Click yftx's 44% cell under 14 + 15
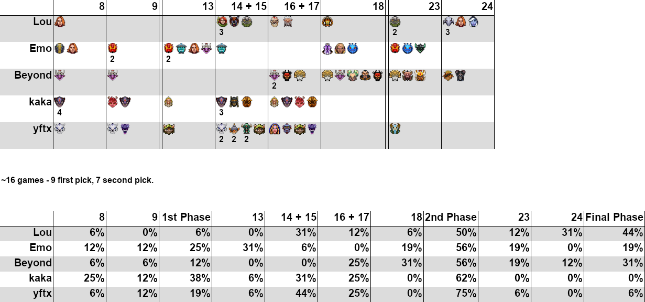The height and width of the screenshot is (302, 645). 291,294
